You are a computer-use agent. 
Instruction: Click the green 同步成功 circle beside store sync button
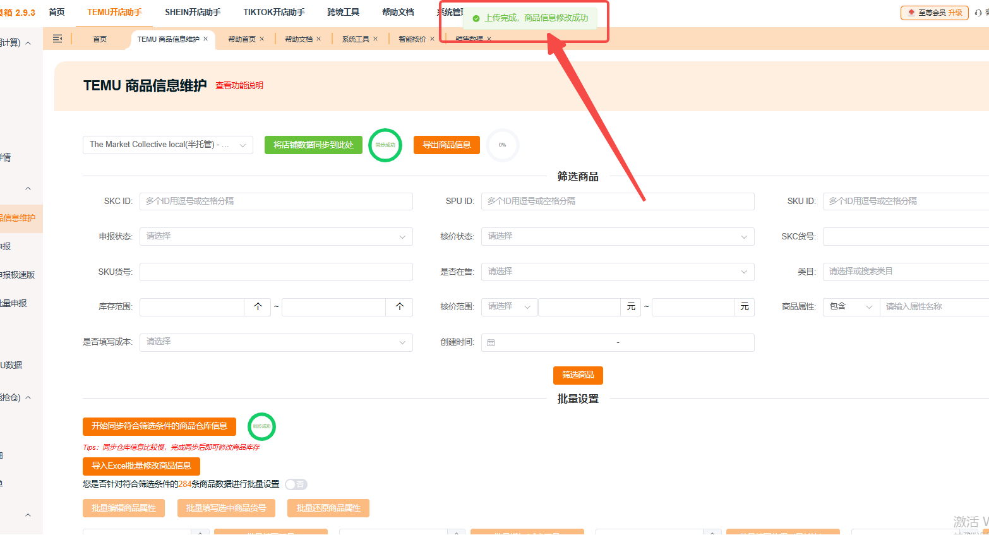pyautogui.click(x=385, y=145)
